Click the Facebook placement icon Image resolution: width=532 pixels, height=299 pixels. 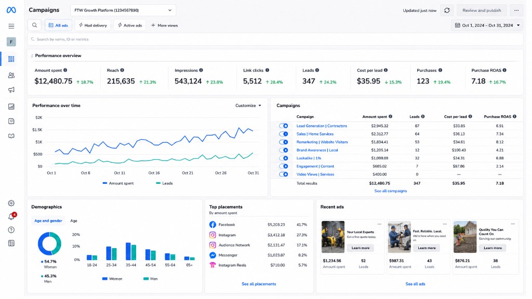click(212, 225)
